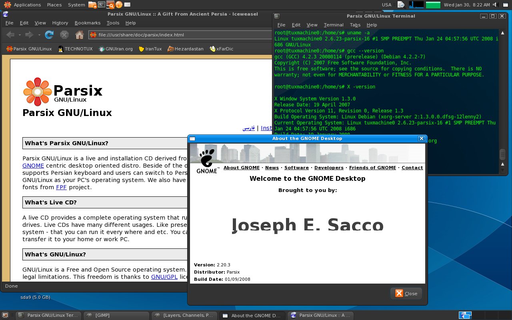Open the Hezardastan bookmark

tap(185, 49)
